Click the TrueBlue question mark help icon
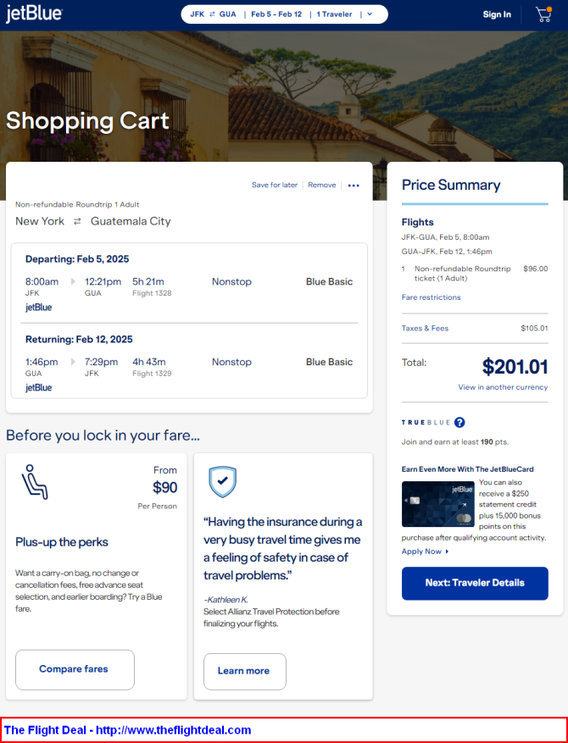 459,422
